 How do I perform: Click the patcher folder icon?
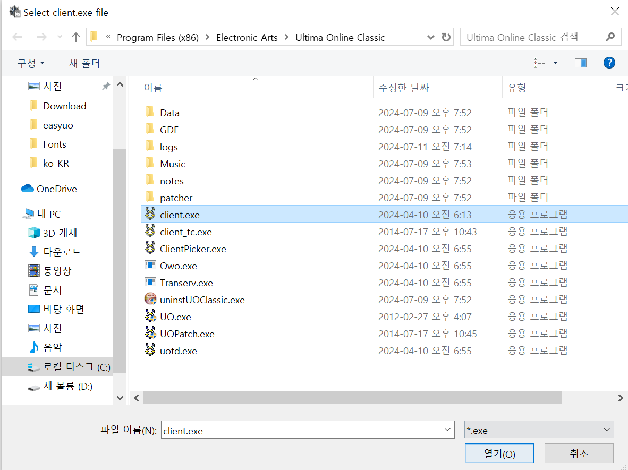(150, 197)
